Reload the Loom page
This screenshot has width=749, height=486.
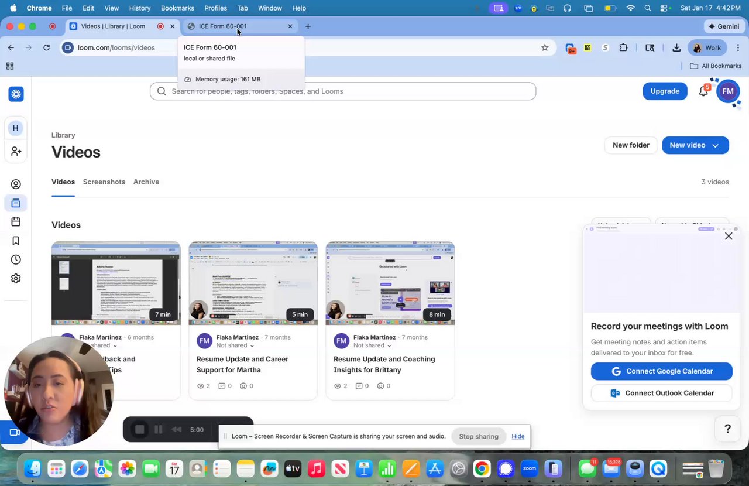(x=46, y=47)
